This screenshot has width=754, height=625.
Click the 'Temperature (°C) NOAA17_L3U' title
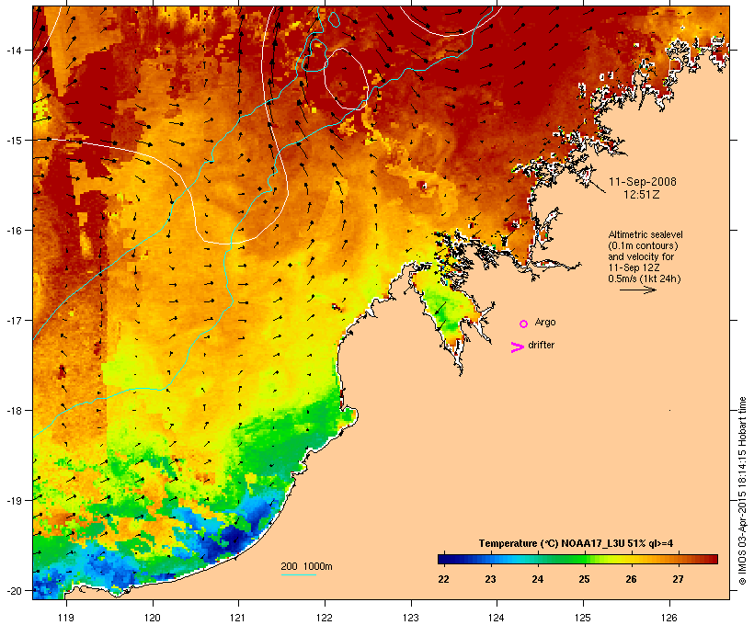tap(552, 543)
